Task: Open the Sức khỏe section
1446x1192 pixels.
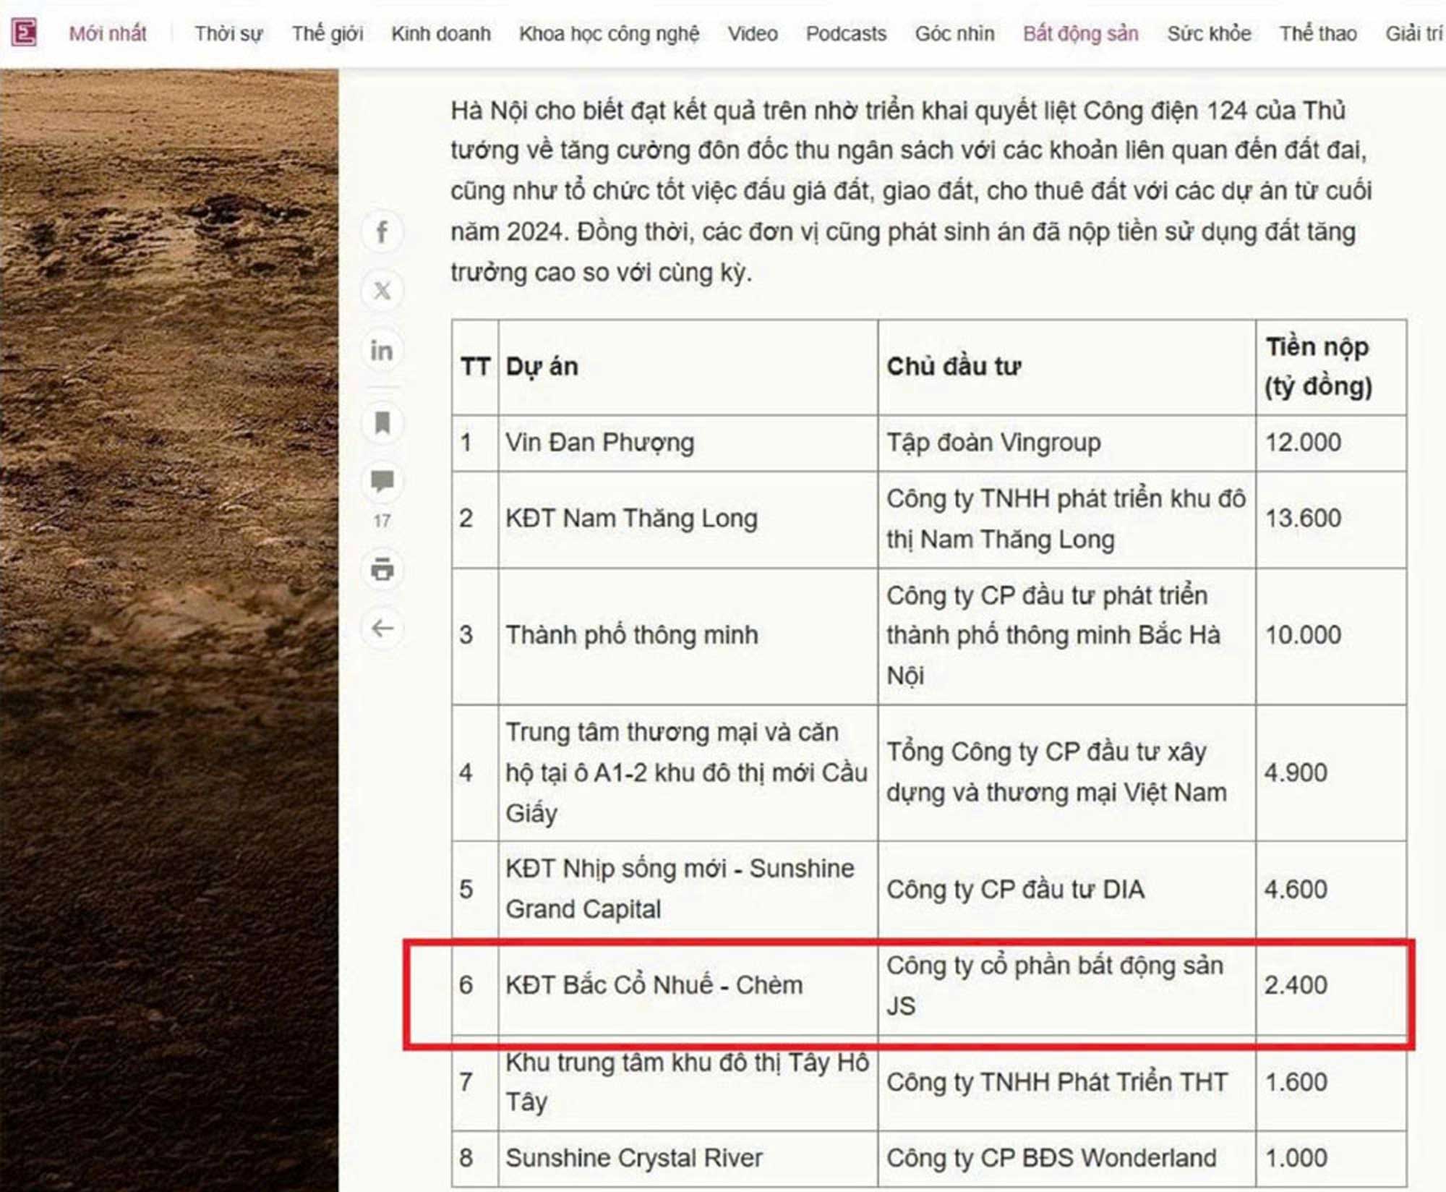Action: [x=1209, y=34]
